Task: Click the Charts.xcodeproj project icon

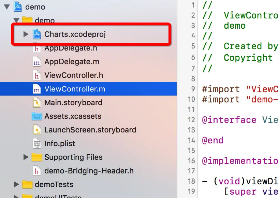Action: tap(37, 34)
